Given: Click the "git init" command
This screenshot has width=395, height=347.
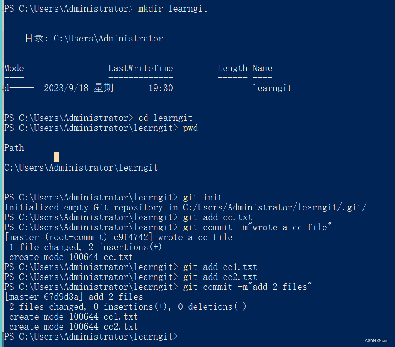Looking at the screenshot, I should click(202, 198).
